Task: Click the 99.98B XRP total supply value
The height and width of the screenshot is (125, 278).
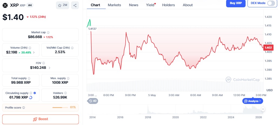Action: tap(21, 83)
